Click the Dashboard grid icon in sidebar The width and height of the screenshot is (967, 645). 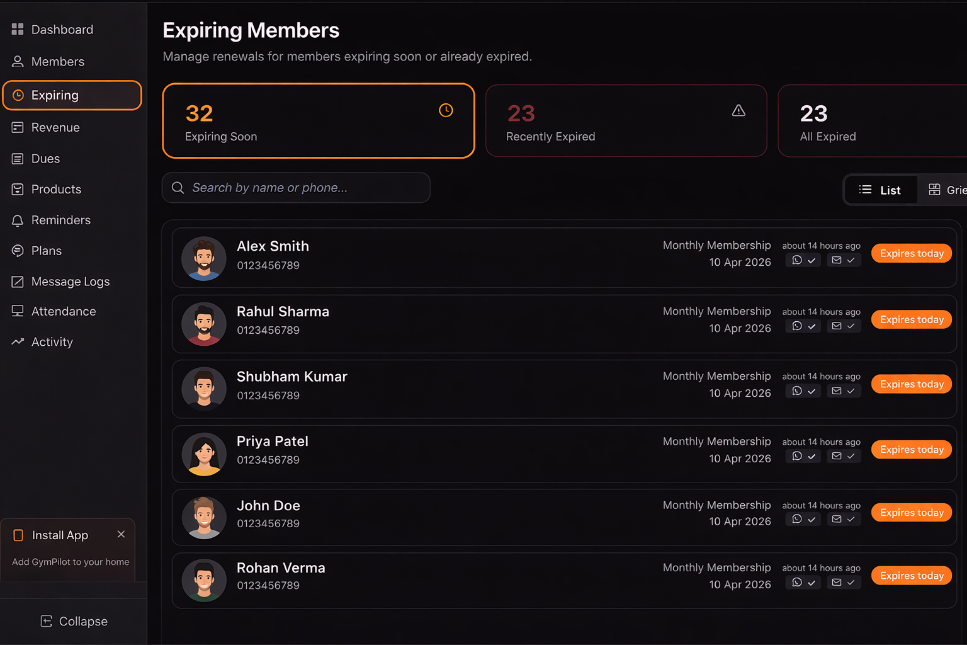coord(18,29)
